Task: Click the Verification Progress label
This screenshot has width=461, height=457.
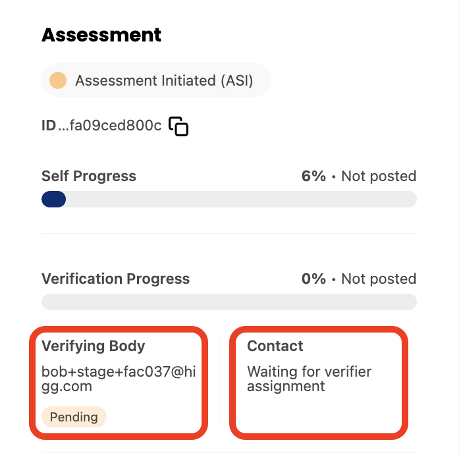Action: click(x=115, y=279)
